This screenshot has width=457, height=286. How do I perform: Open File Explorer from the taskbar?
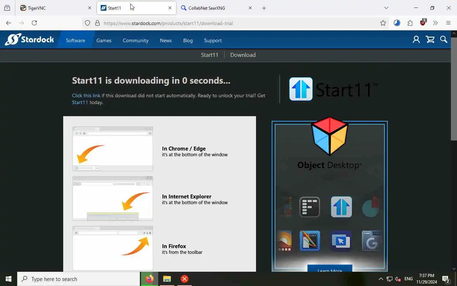[x=167, y=279]
